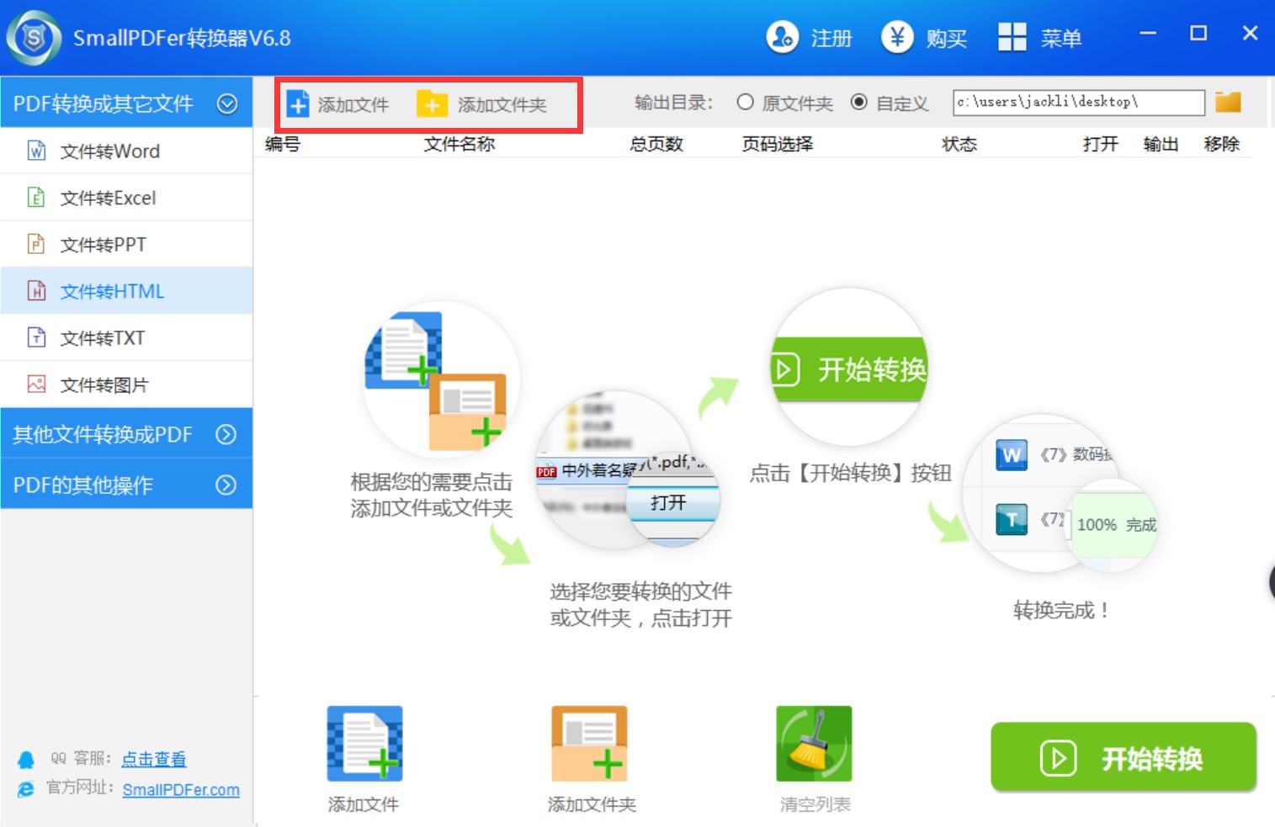Click the broom clear-list icon
This screenshot has height=827, width=1275.
click(x=814, y=744)
